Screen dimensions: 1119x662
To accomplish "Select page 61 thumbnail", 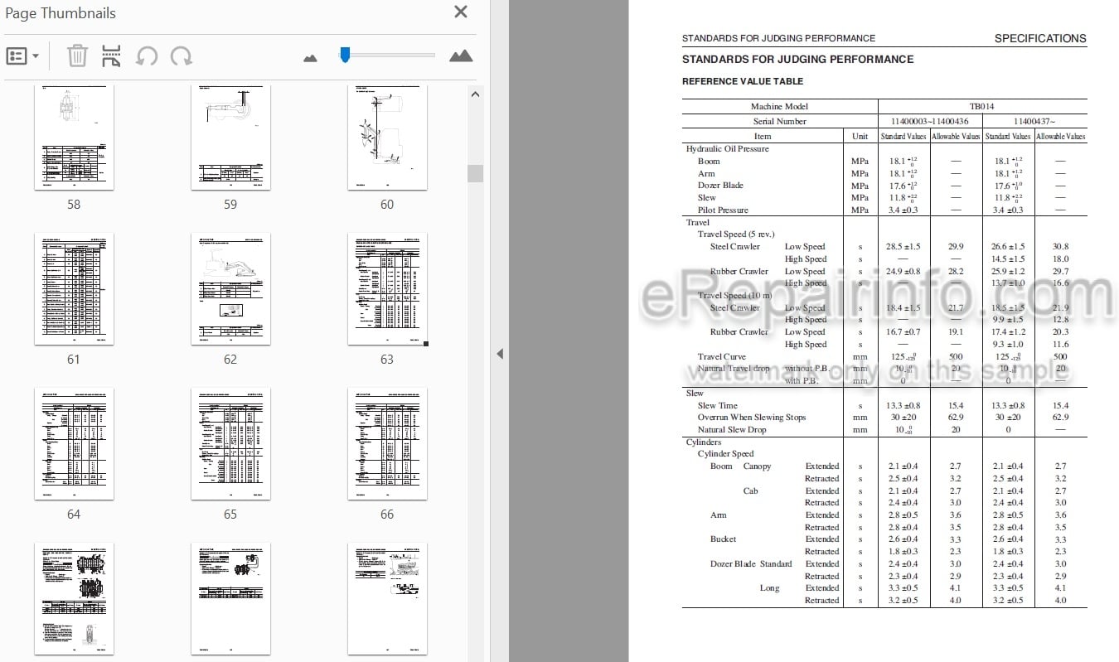I will tap(74, 289).
